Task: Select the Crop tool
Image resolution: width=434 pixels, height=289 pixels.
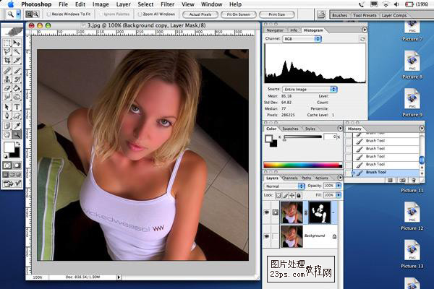Action: [x=7, y=60]
